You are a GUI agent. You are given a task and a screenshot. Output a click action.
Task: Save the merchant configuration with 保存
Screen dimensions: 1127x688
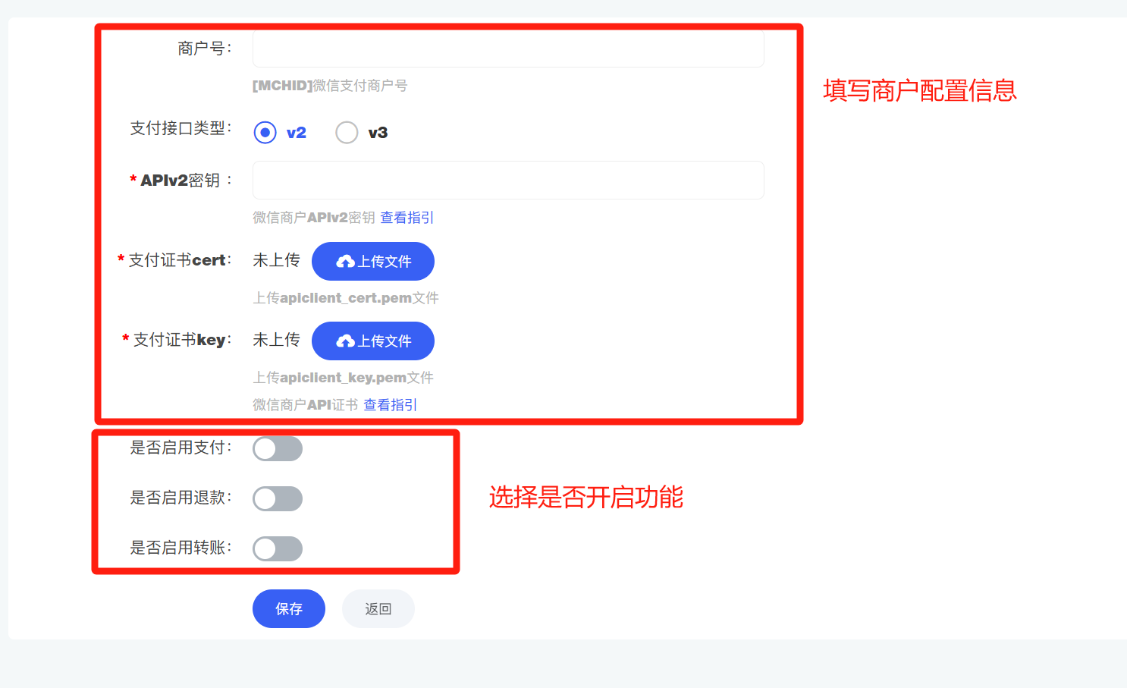point(289,608)
